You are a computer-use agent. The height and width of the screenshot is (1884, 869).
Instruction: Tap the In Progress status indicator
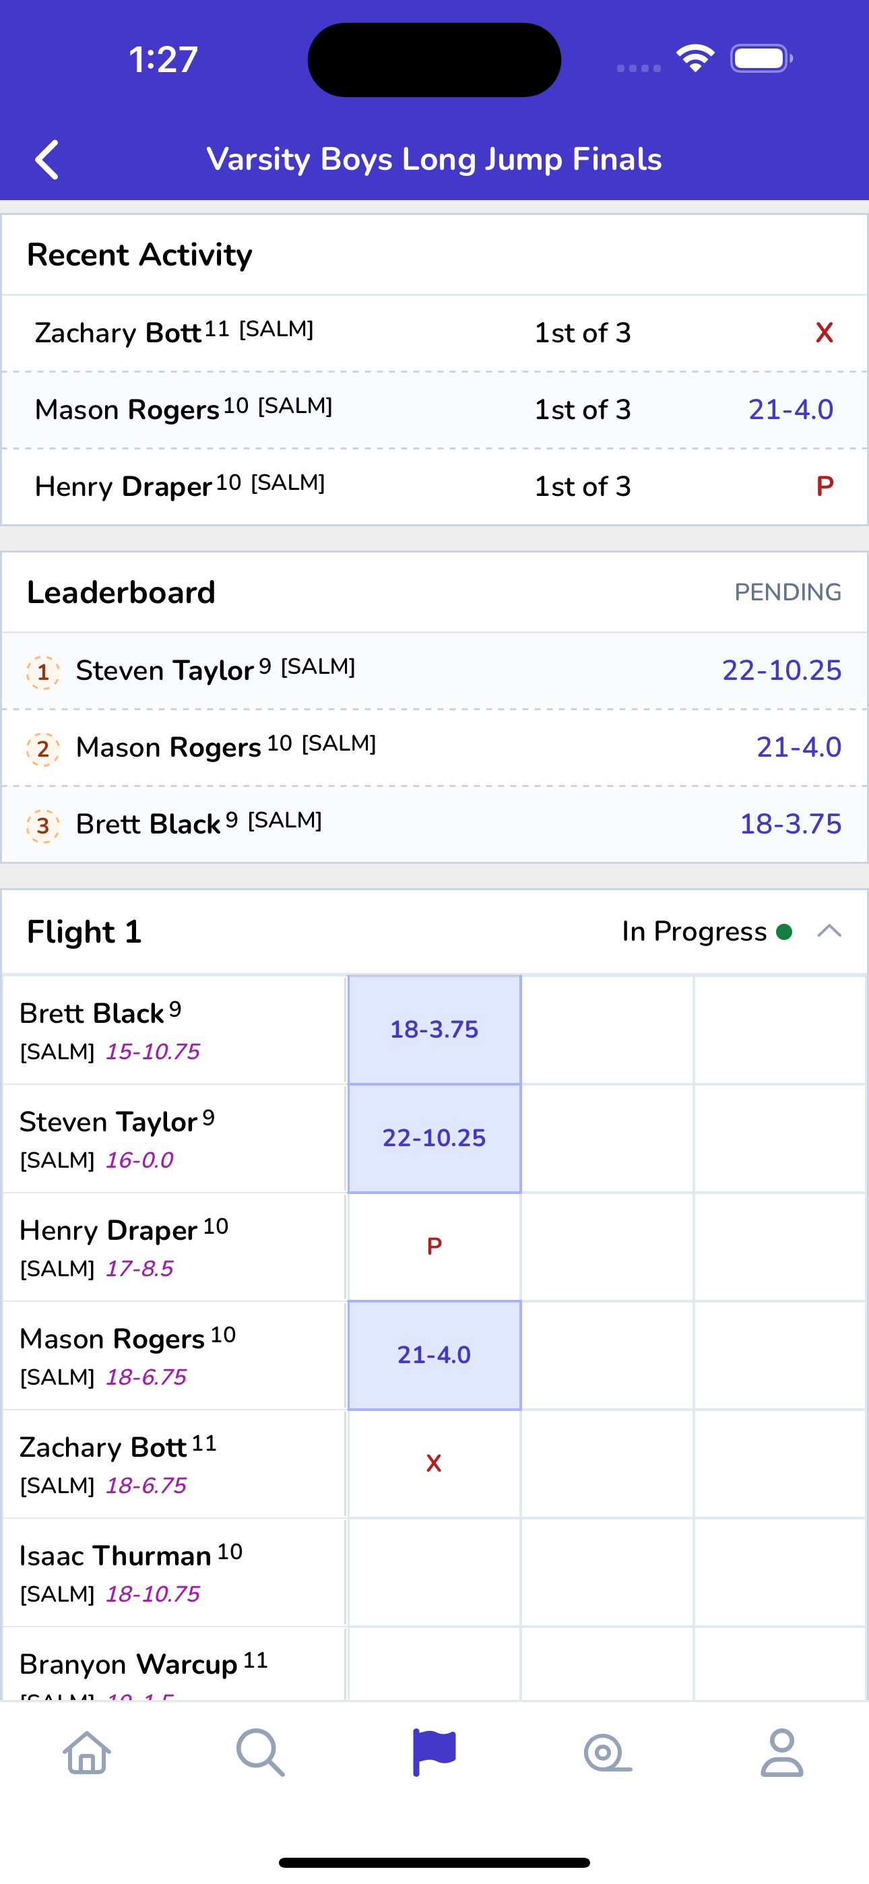[x=707, y=931]
